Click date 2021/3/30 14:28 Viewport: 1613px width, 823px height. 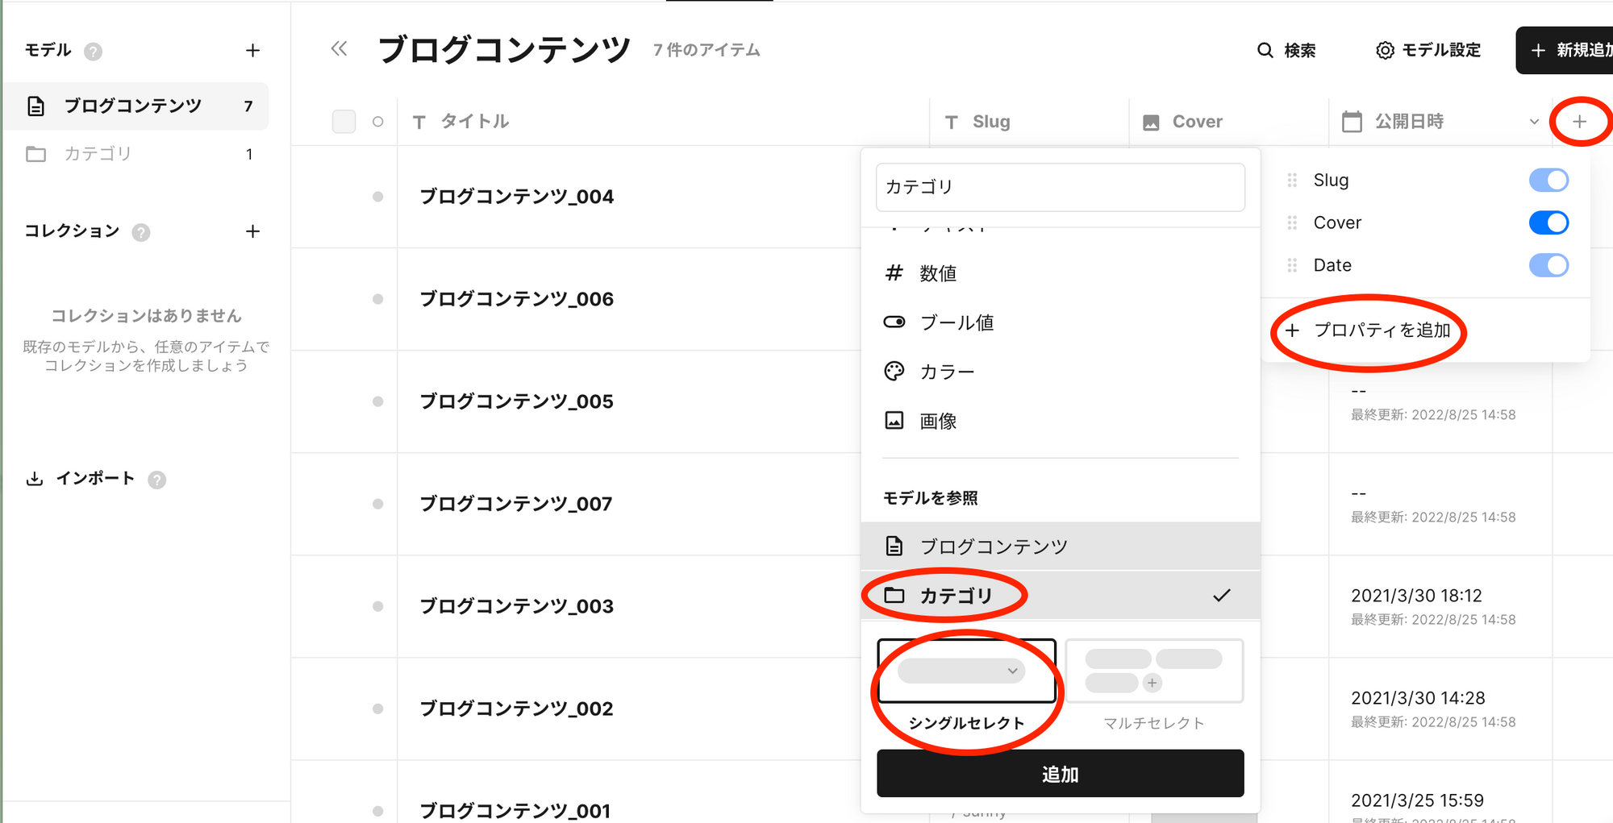coord(1418,698)
